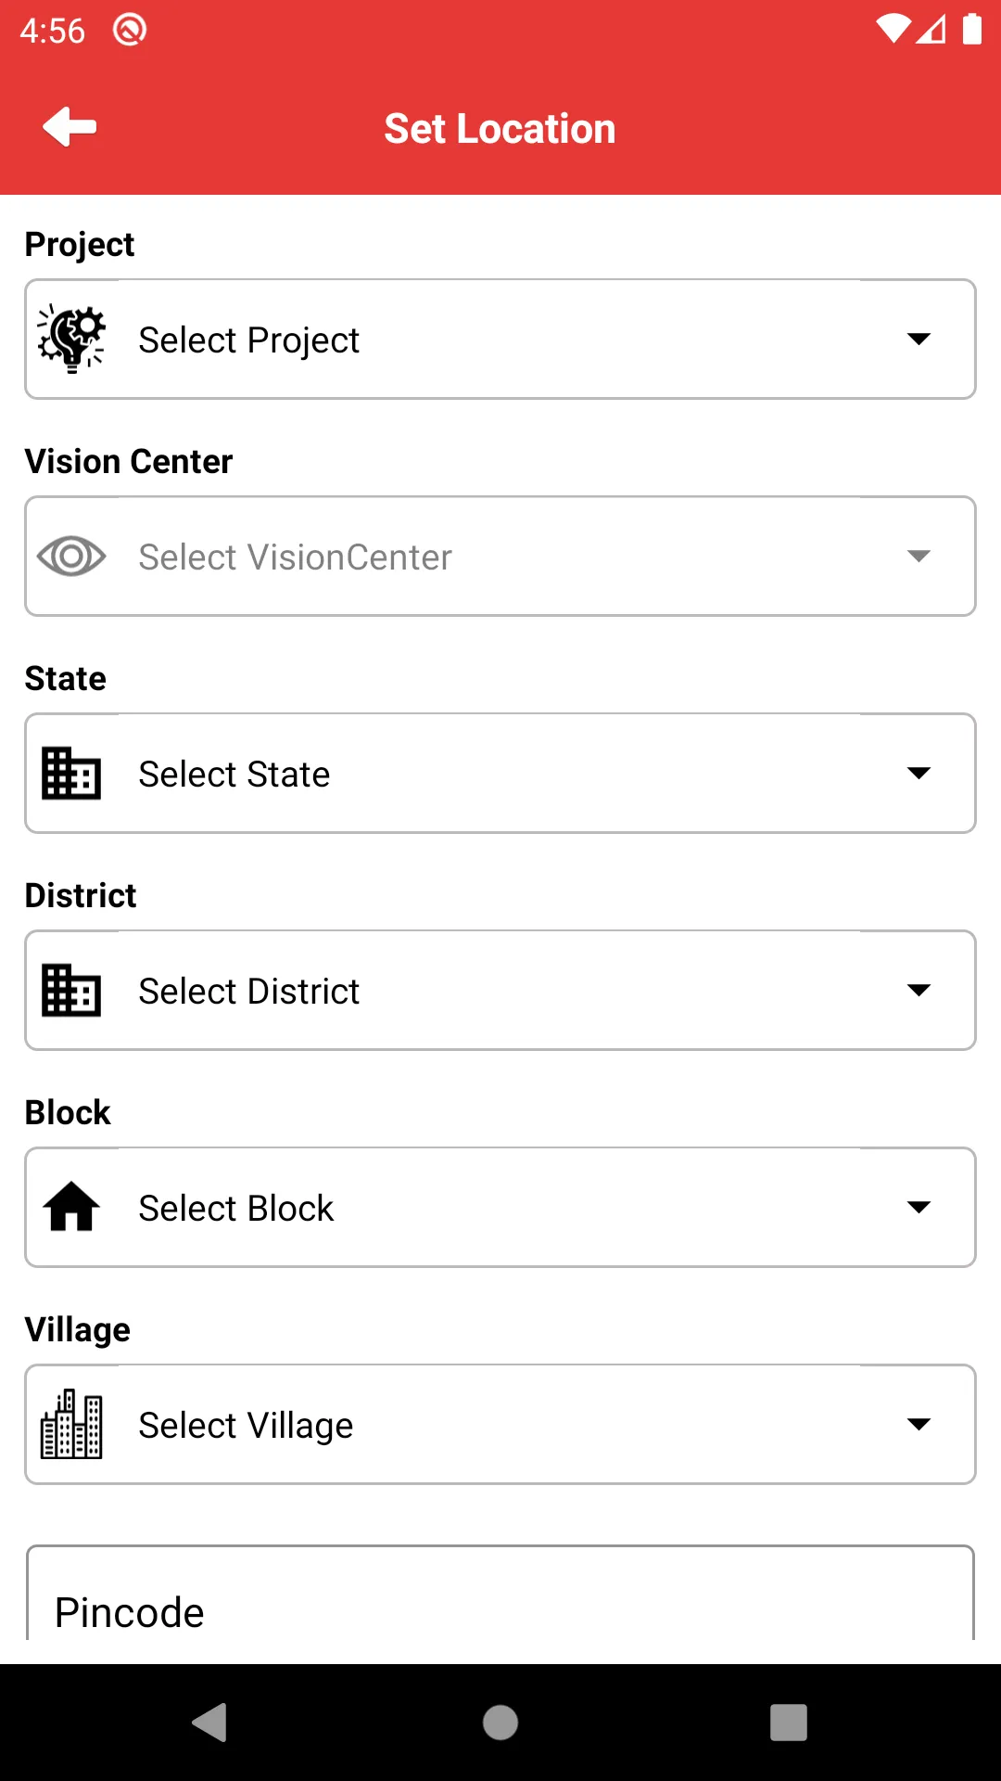Tap the back arrow in header
The height and width of the screenshot is (1781, 1001).
pyautogui.click(x=70, y=127)
